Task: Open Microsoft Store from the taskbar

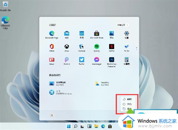Action: [110, 126]
